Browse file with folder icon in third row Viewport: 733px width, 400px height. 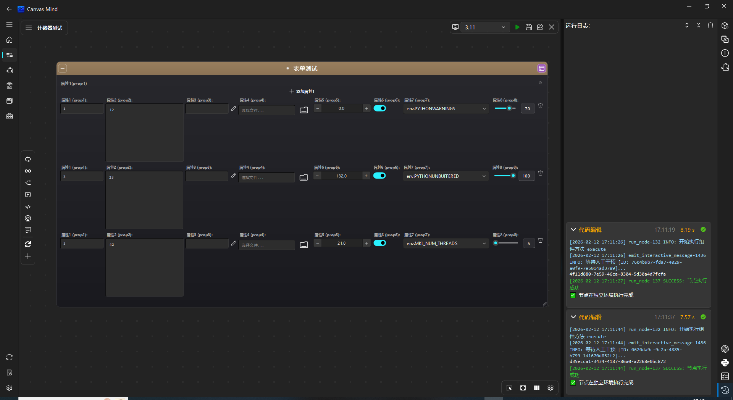click(304, 245)
